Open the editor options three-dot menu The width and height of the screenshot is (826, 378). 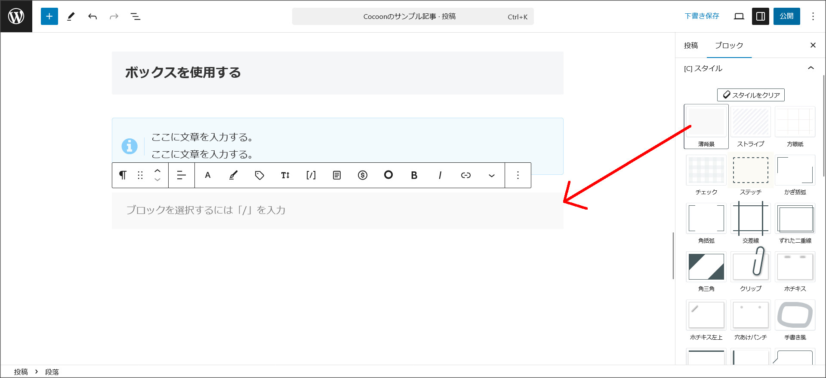(x=813, y=16)
